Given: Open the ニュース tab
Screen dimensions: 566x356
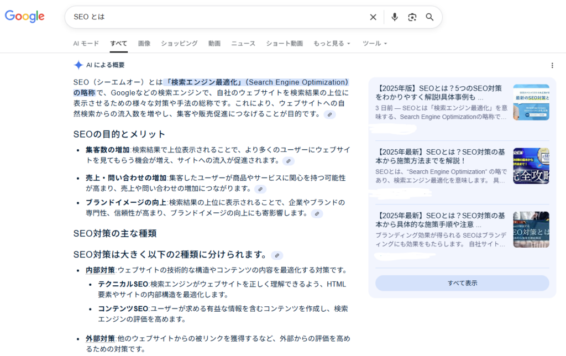Looking at the screenshot, I should pyautogui.click(x=243, y=43).
